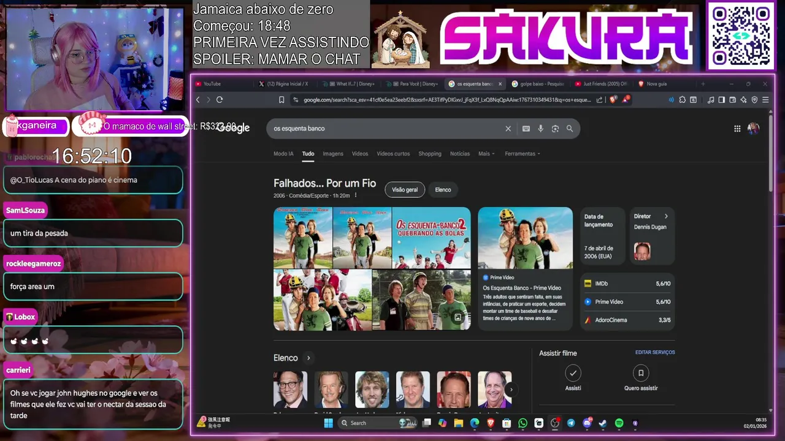Image resolution: width=785 pixels, height=441 pixels.
Task: Click EDITAR SERVIÇOS link
Action: tap(655, 353)
